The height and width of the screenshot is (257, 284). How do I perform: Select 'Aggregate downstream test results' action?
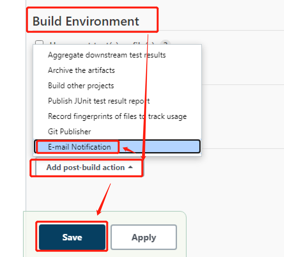pyautogui.click(x=107, y=55)
